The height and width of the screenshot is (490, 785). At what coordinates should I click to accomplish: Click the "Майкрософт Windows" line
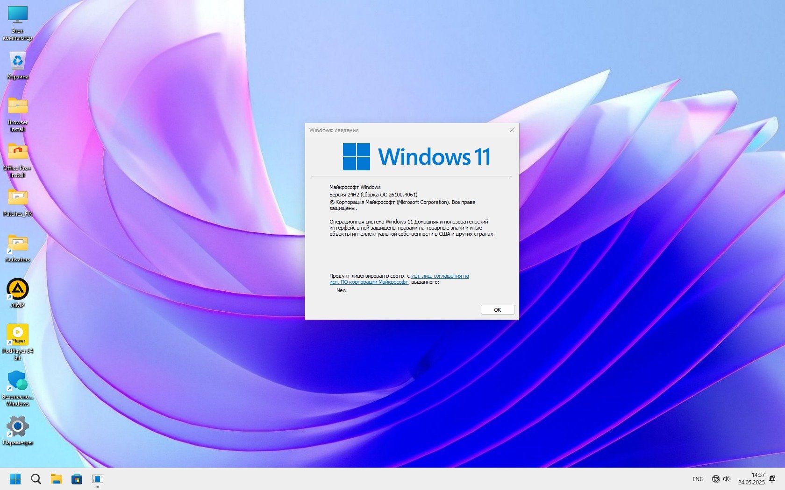click(355, 187)
